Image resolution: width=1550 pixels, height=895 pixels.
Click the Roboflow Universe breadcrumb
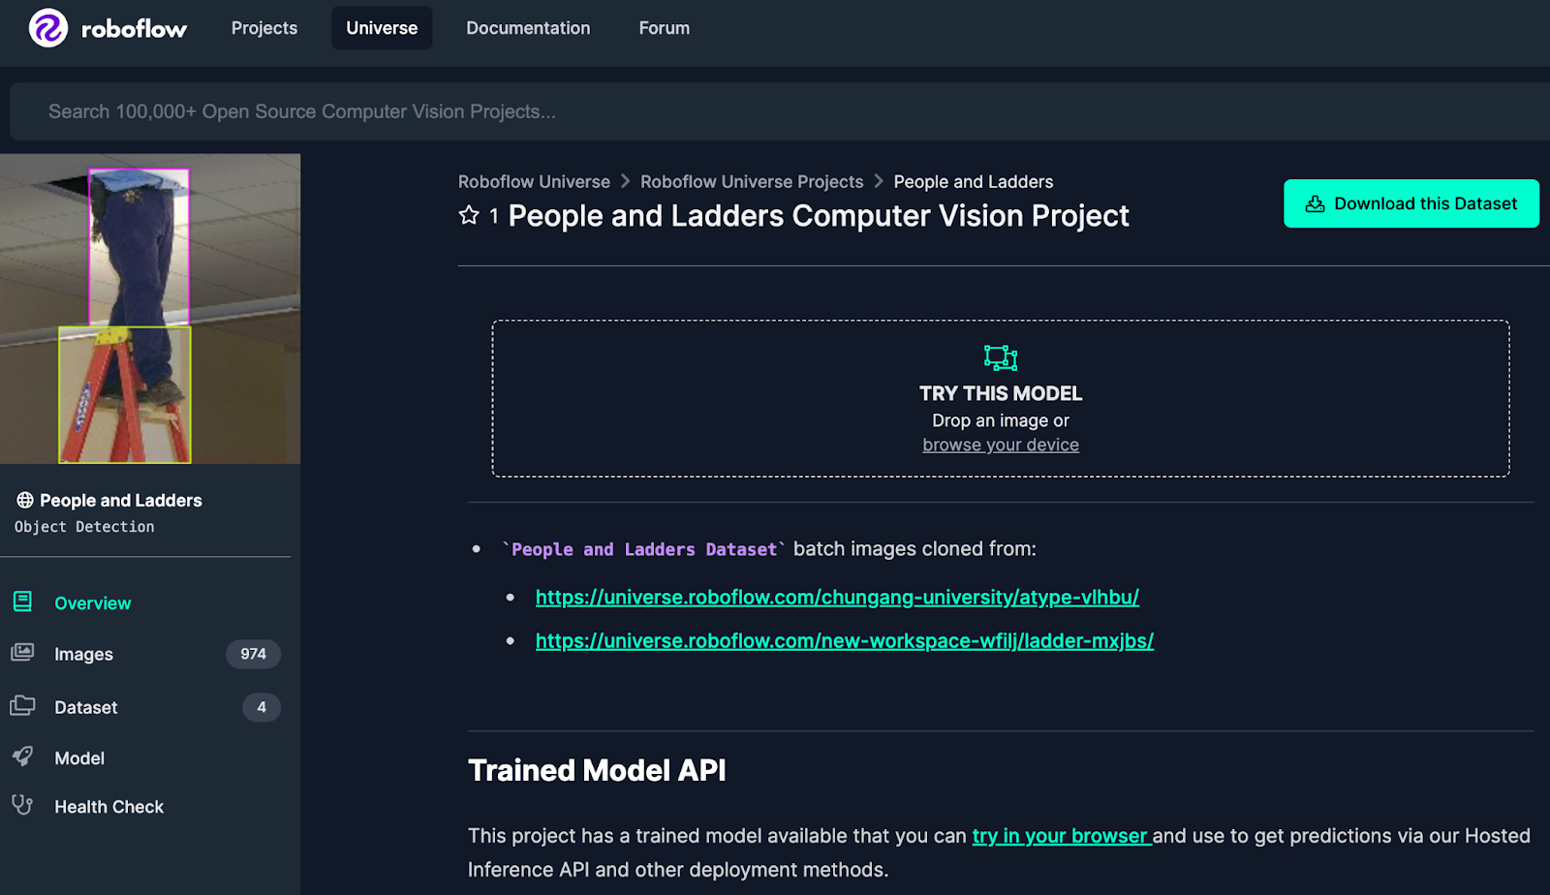[534, 181]
